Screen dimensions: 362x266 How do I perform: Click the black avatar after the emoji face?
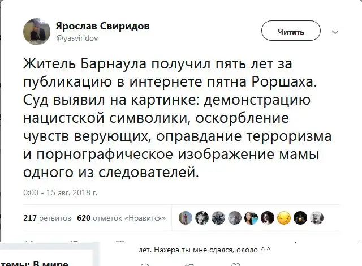coord(300,218)
